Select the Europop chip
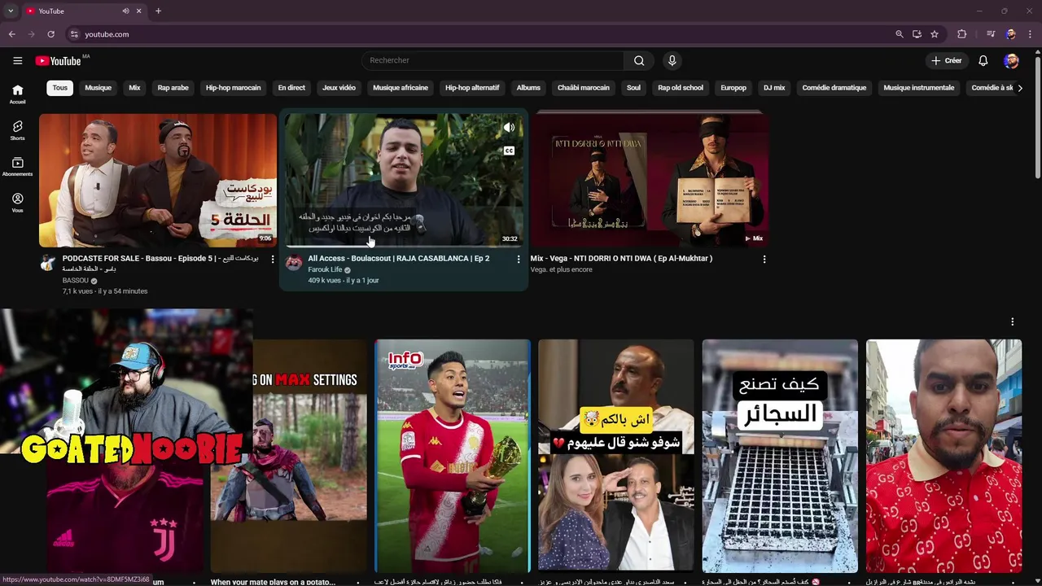This screenshot has height=586, width=1042. click(x=733, y=88)
